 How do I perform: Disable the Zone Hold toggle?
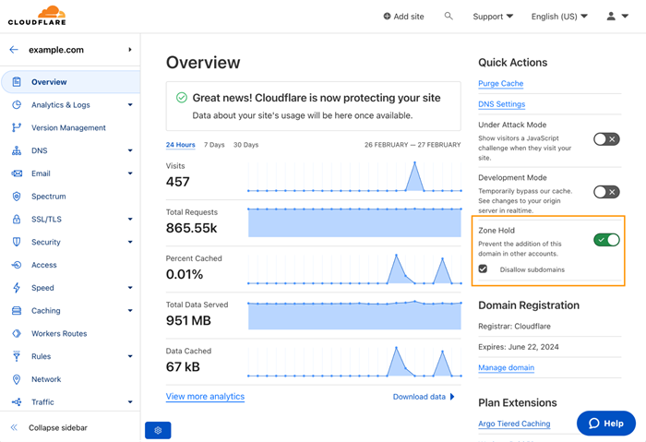(x=605, y=240)
